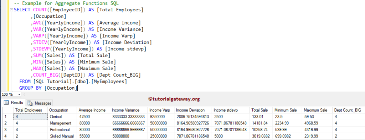Click the 47500 average income cell
This screenshot has height=140, width=365.
94,117
